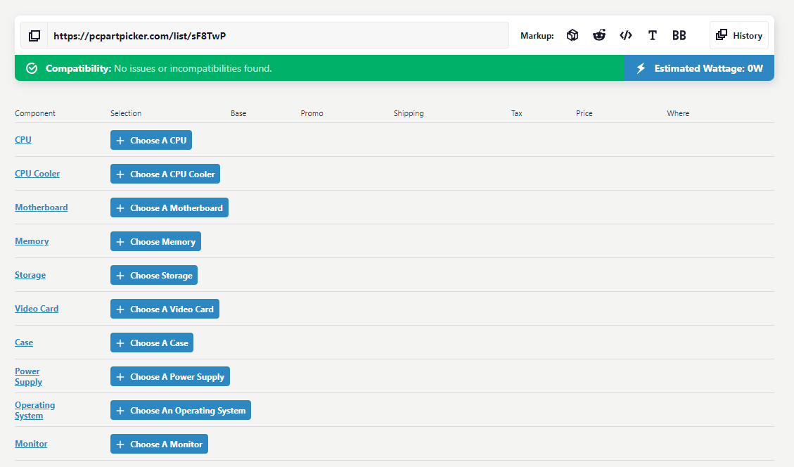Click the Estimated Wattage indicator
Image resolution: width=794 pixels, height=467 pixels.
coord(699,68)
